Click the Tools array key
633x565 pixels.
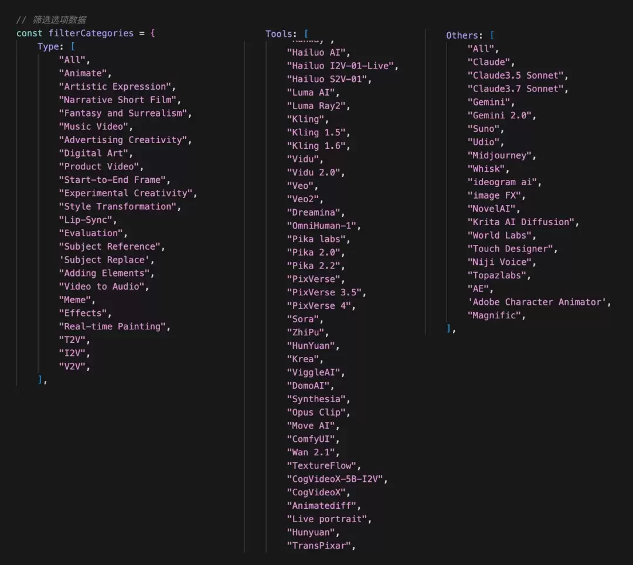click(281, 34)
